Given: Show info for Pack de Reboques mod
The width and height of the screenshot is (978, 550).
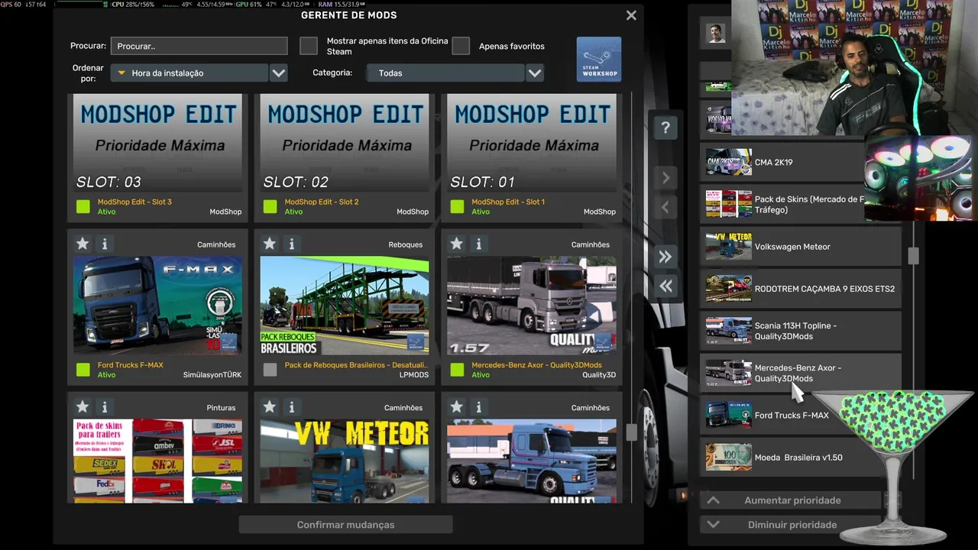Looking at the screenshot, I should click(x=291, y=244).
